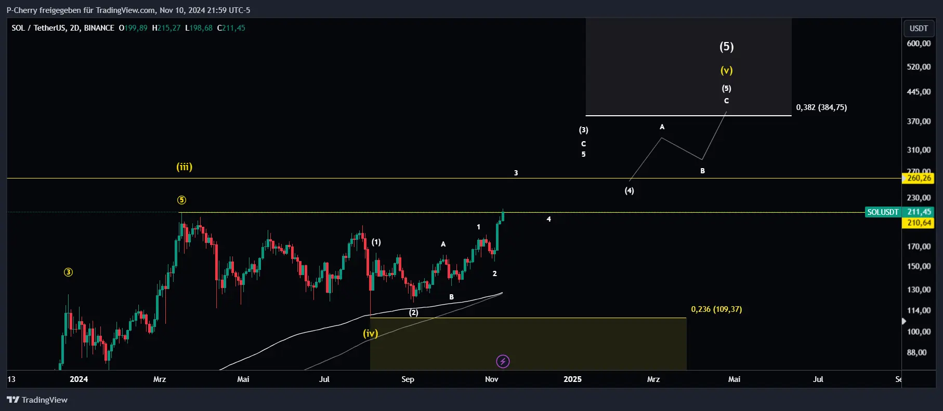This screenshot has height=411, width=943.
Task: Click the yellow (iv) wave label
Action: [370, 333]
